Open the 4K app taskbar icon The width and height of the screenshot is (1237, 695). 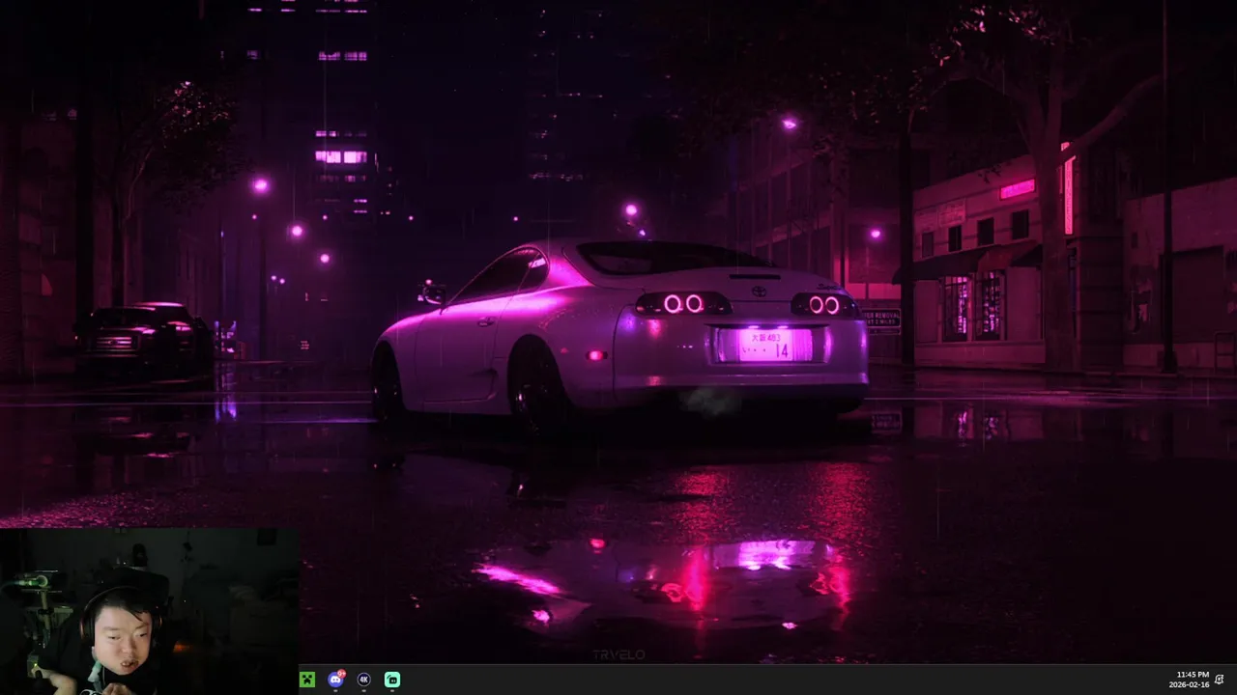pos(363,680)
